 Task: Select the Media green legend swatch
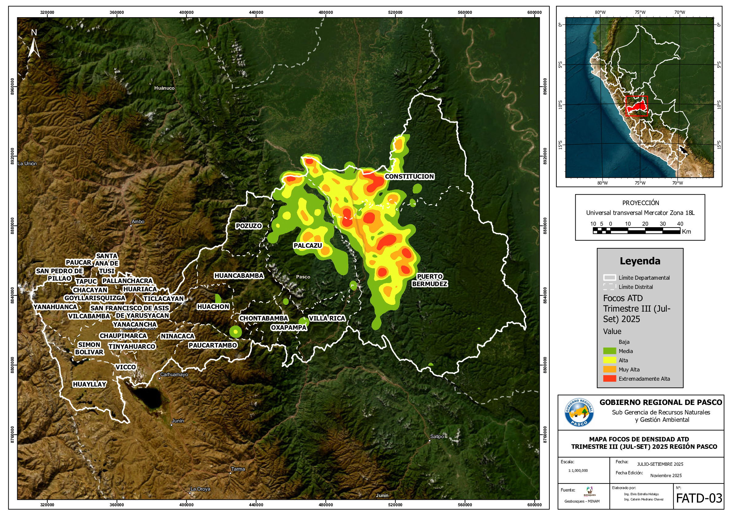click(609, 351)
